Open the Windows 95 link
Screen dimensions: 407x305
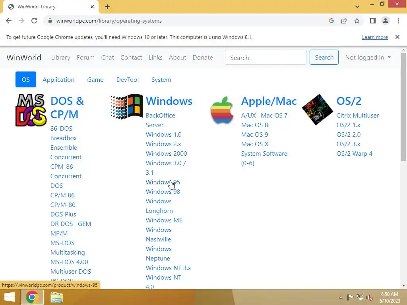click(163, 182)
